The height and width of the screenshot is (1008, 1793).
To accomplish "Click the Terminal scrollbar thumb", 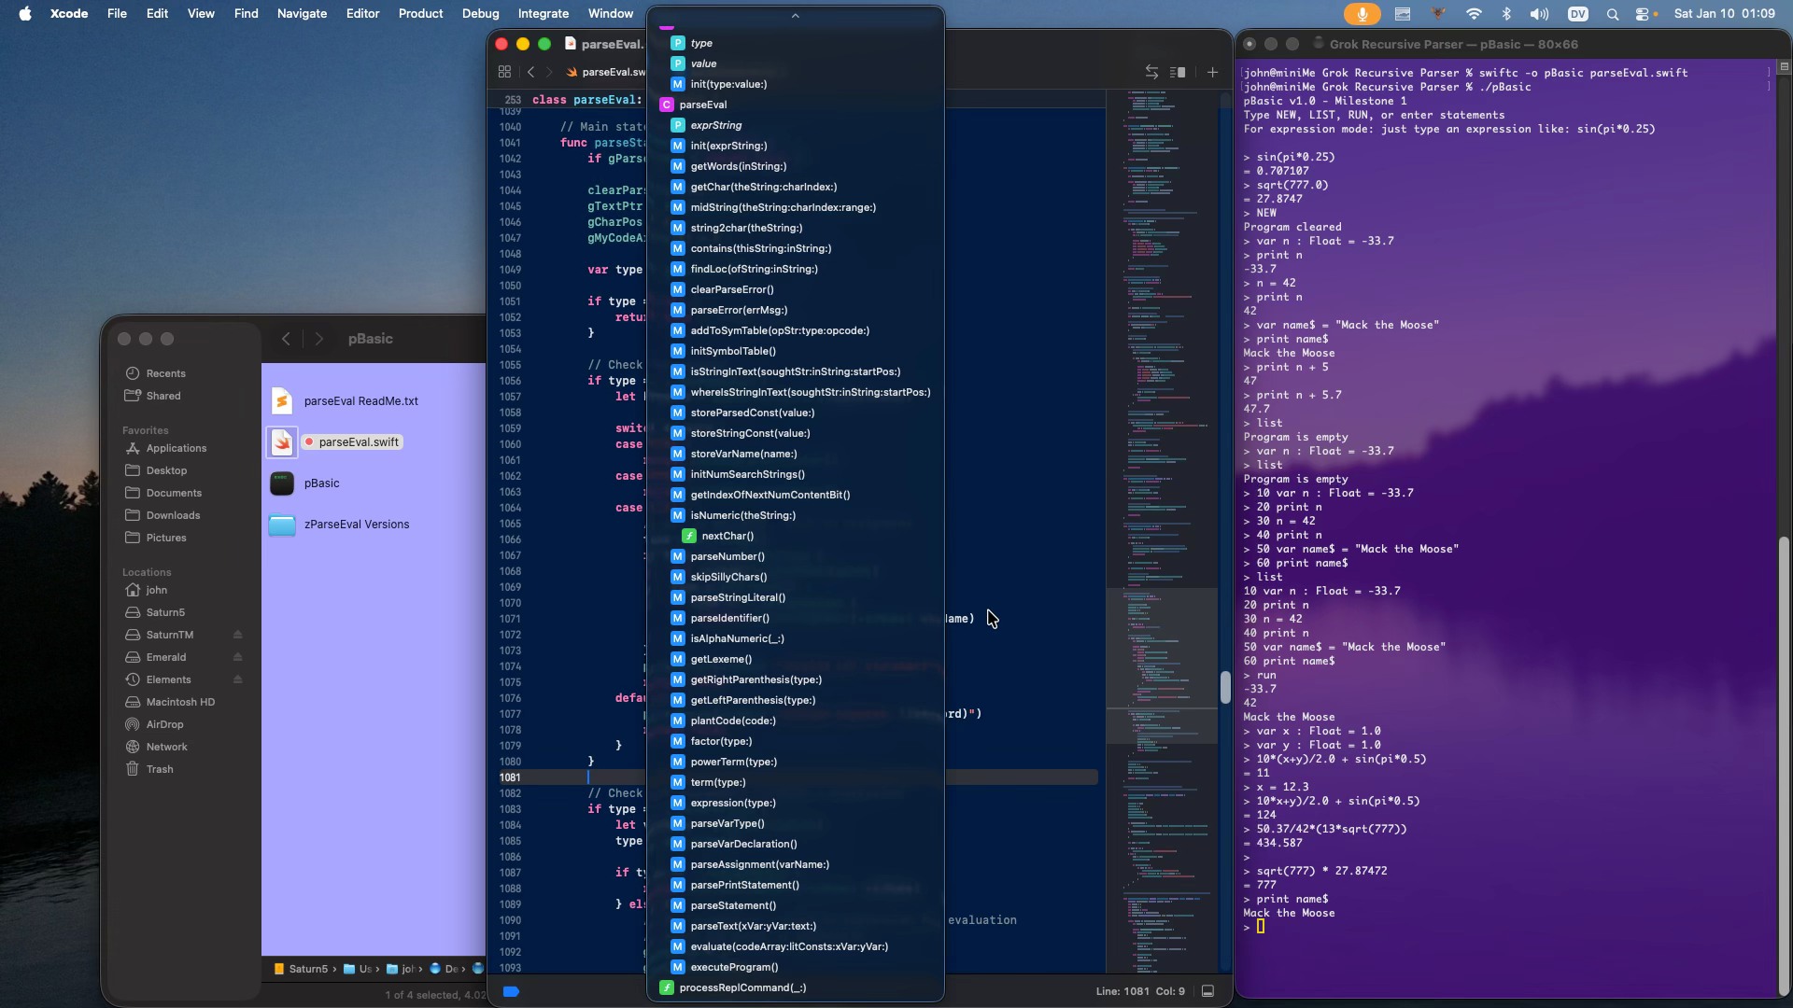I will [x=1785, y=765].
